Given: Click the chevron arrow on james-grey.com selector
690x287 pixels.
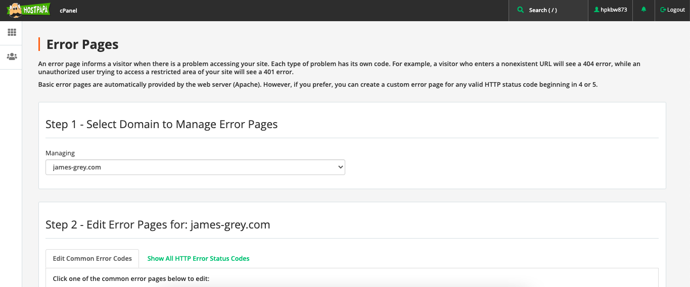Looking at the screenshot, I should pos(340,167).
